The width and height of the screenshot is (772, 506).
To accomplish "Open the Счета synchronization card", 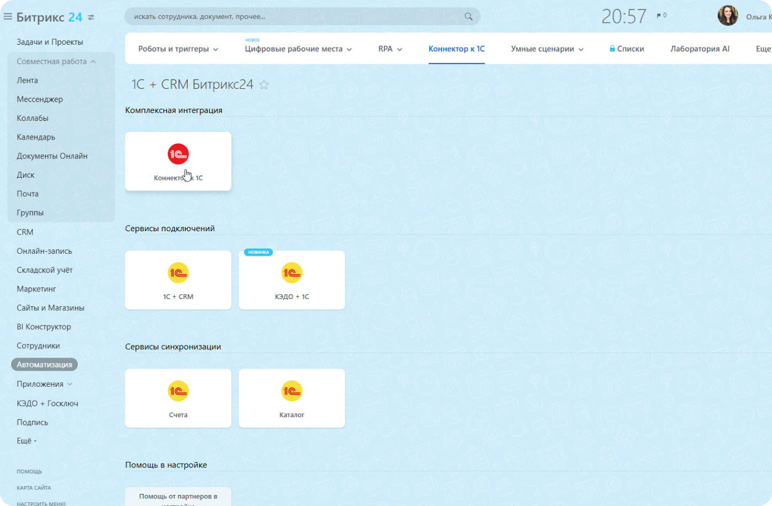I will tap(178, 398).
